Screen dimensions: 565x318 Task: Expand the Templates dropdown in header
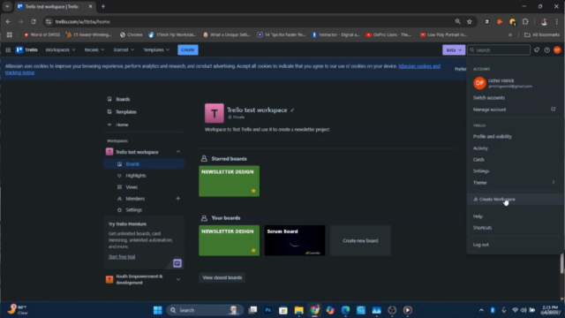coord(156,49)
